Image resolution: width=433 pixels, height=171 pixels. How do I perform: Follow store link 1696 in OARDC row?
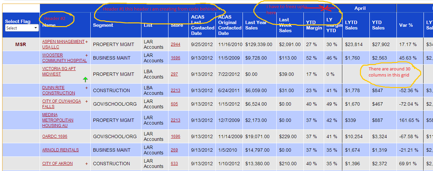click(175, 136)
